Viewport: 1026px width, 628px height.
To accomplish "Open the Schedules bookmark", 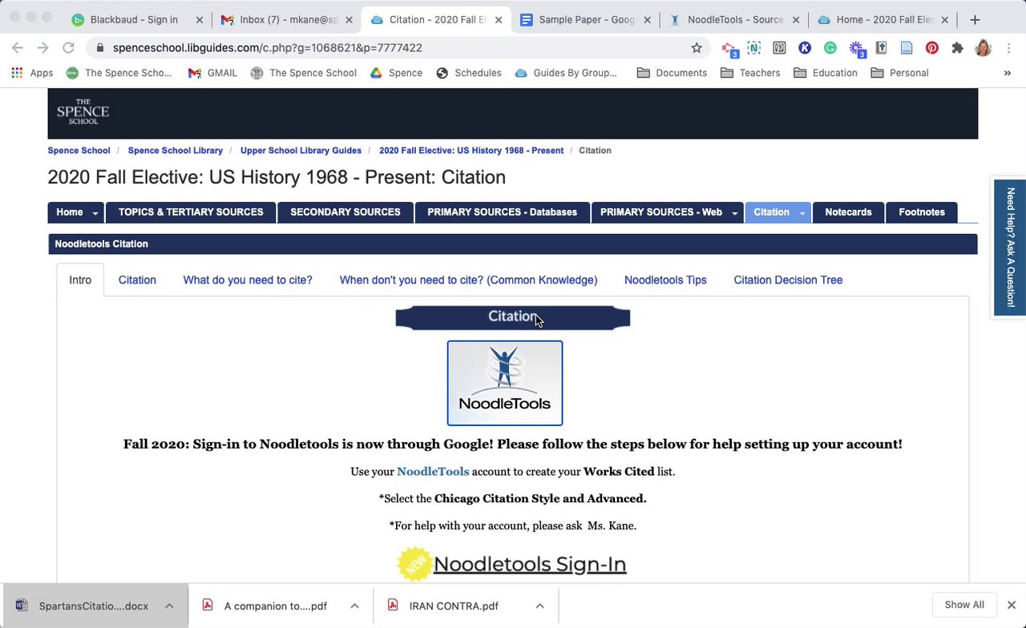I will [469, 73].
